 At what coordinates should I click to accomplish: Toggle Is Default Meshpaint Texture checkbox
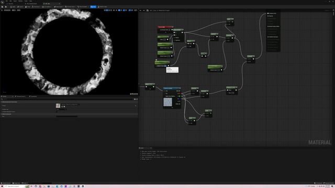tap(57, 112)
